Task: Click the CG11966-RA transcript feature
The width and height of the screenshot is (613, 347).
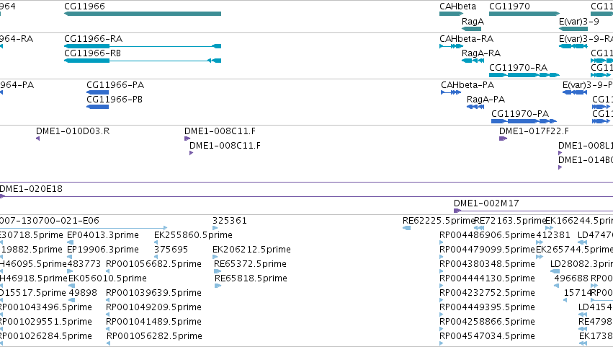Action: pyautogui.click(x=143, y=46)
